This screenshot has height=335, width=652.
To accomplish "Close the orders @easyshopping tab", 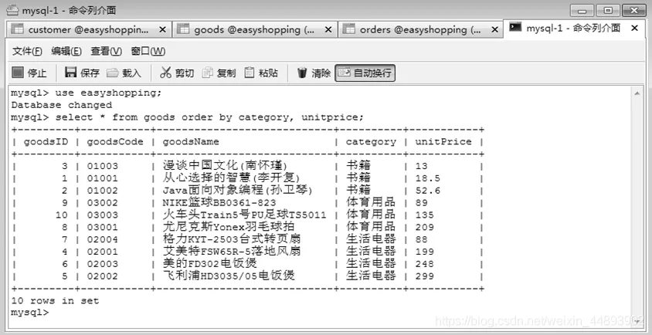I will [x=494, y=29].
